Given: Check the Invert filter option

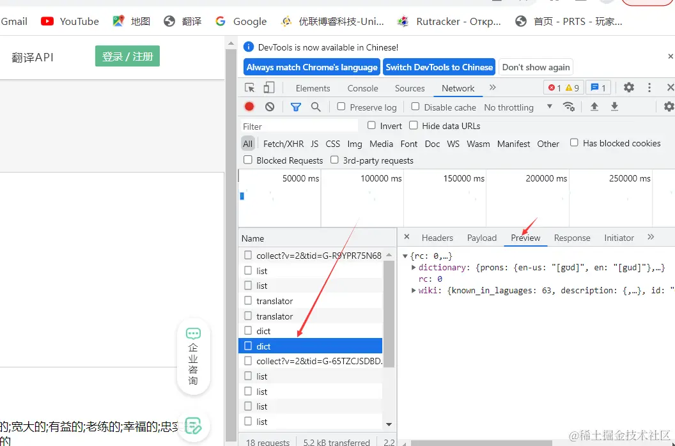Looking at the screenshot, I should pyautogui.click(x=371, y=125).
